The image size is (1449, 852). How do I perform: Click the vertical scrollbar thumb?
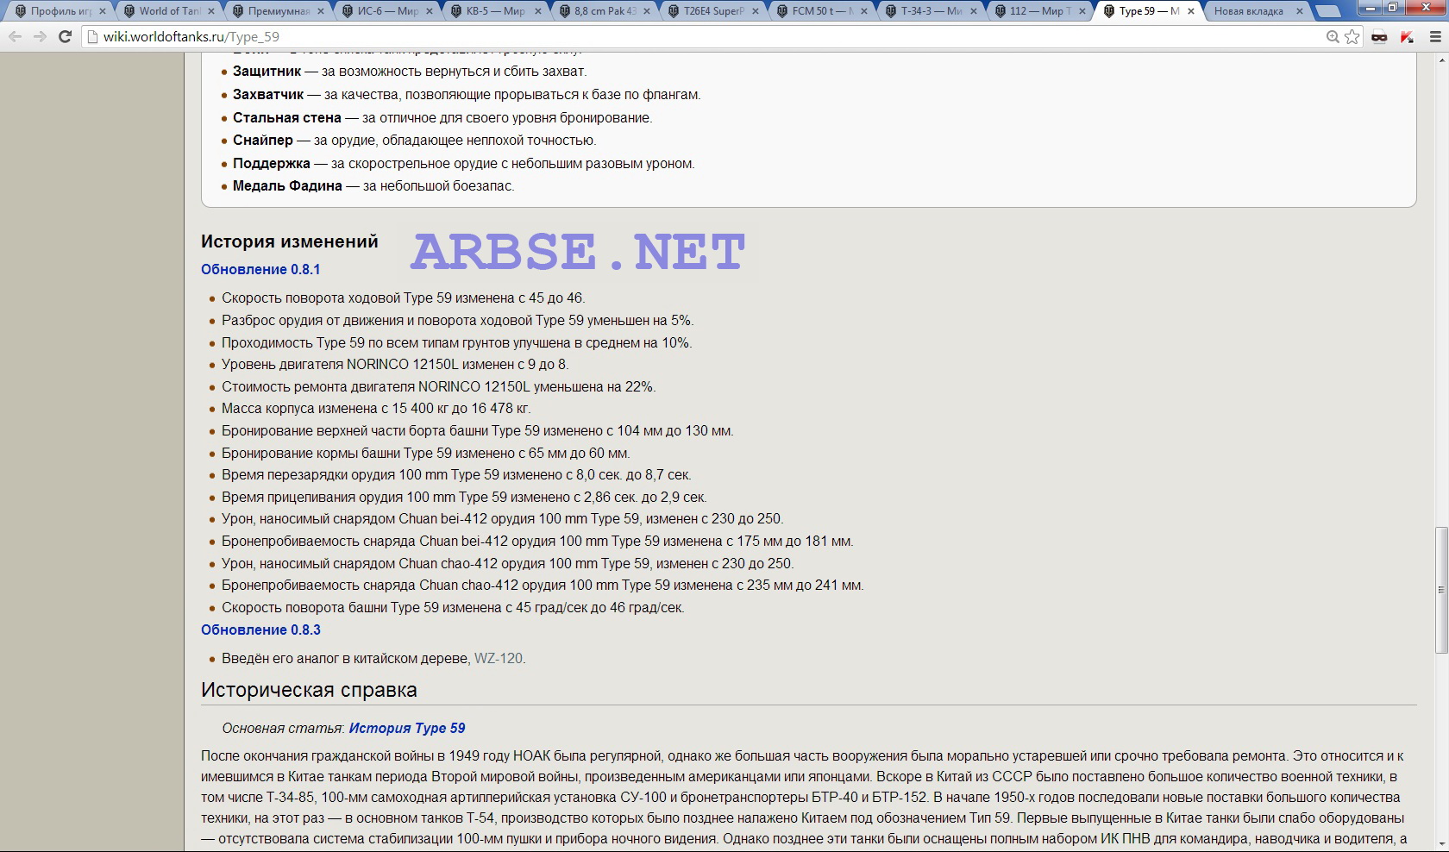1441,590
